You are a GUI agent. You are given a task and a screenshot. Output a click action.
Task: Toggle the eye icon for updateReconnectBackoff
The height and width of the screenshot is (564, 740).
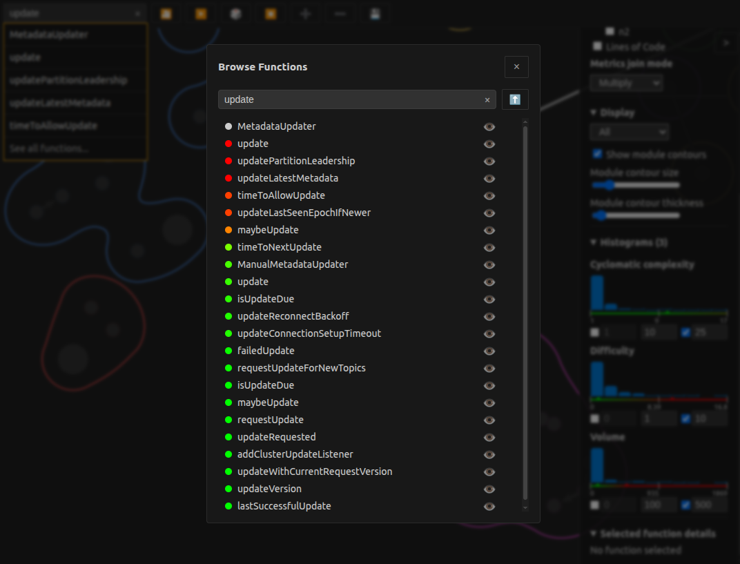pyautogui.click(x=489, y=316)
